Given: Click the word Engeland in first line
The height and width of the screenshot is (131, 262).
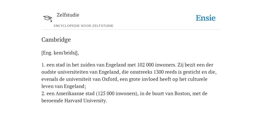Looking at the screenshot, I should [x=116, y=65].
